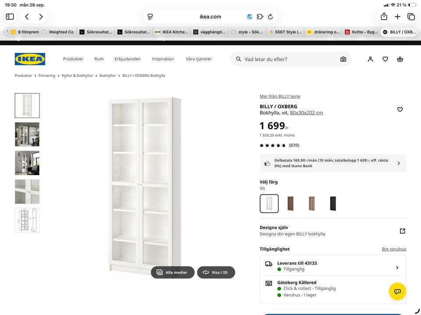Select the white bookcase color option
The width and height of the screenshot is (421, 315).
point(269,203)
